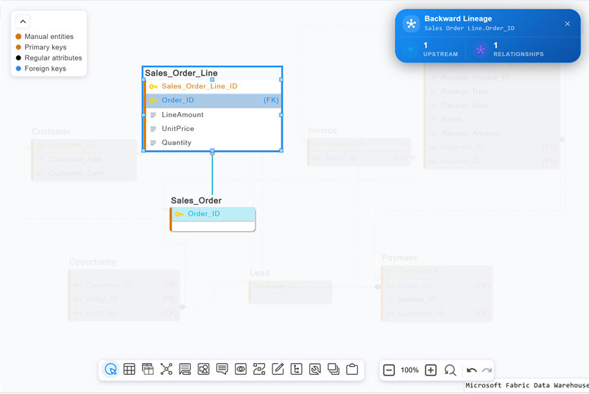Click the Sales_Order_Line_ID key icon
Image resolution: width=589 pixels, height=394 pixels.
tap(153, 87)
